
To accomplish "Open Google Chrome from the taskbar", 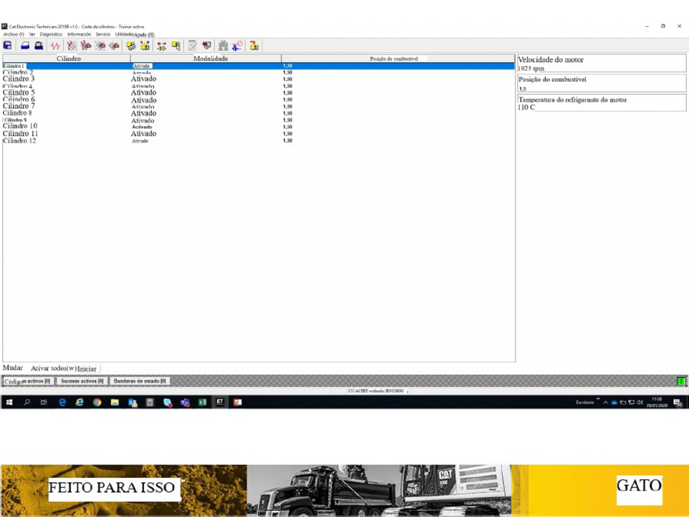I will (x=97, y=402).
